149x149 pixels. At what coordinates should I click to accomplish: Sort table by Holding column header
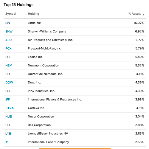coord(33,14)
